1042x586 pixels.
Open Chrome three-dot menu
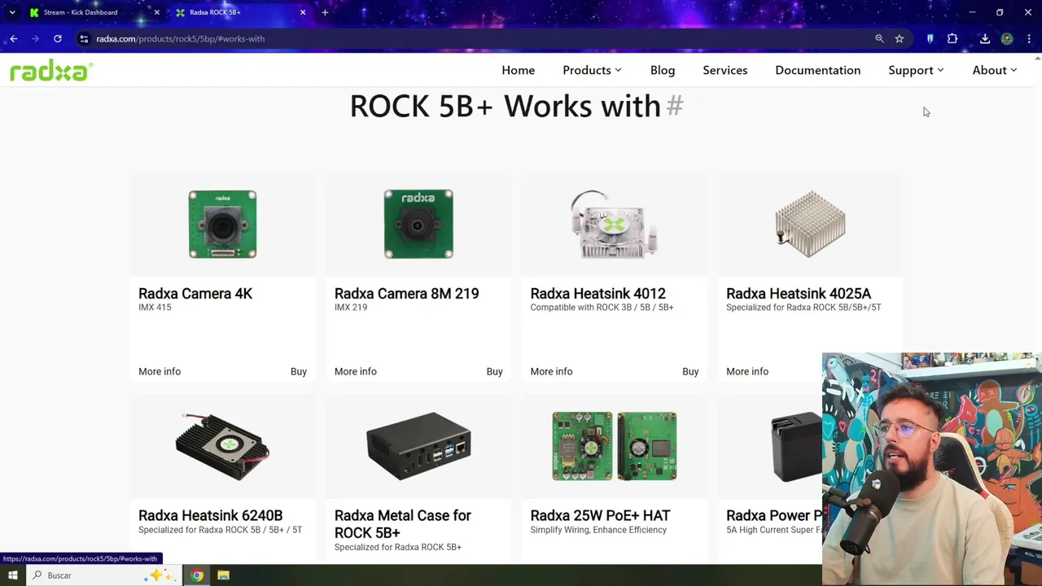(x=1028, y=38)
